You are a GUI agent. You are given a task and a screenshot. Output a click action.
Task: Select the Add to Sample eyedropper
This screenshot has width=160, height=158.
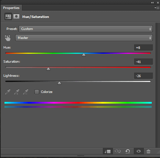click(17, 92)
